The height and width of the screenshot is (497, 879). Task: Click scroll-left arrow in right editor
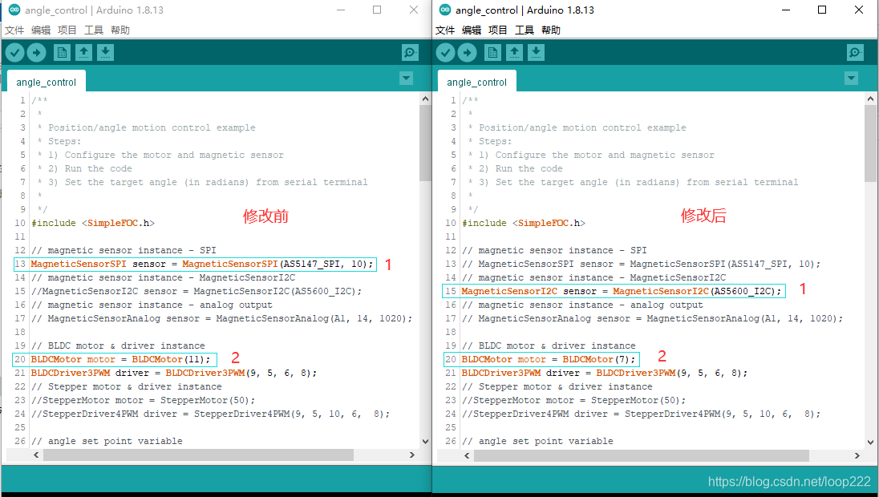(467, 455)
